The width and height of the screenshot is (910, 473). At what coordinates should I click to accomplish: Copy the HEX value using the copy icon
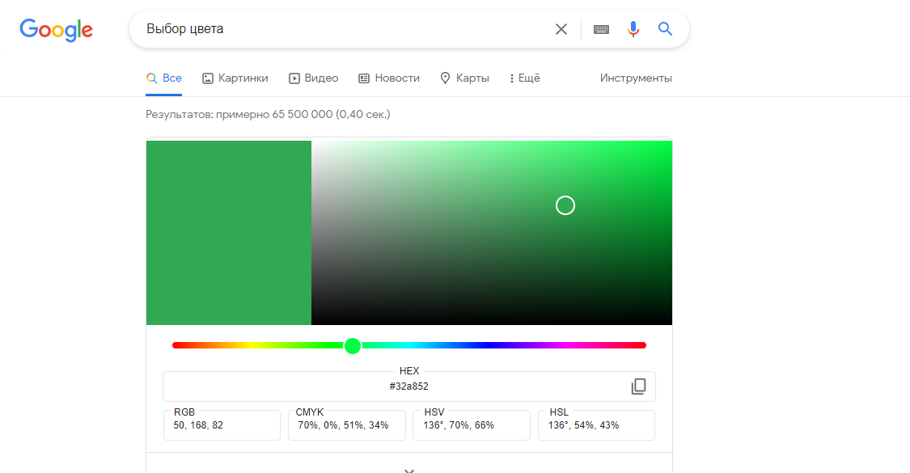[x=639, y=386]
